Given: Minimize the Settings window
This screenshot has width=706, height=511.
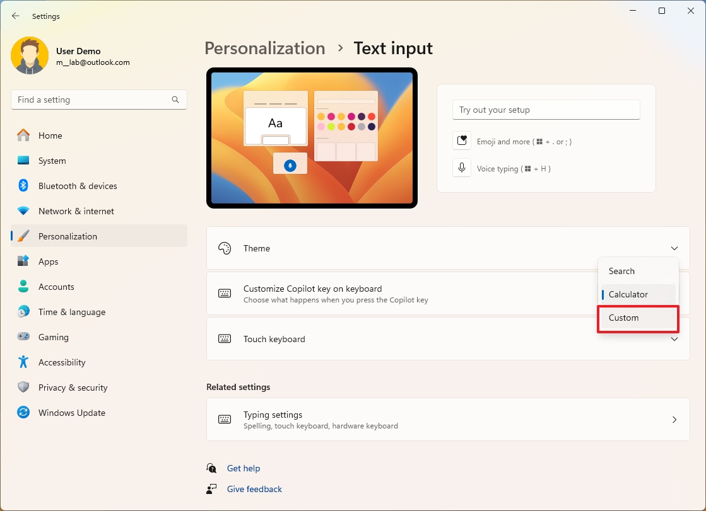Looking at the screenshot, I should (x=633, y=10).
